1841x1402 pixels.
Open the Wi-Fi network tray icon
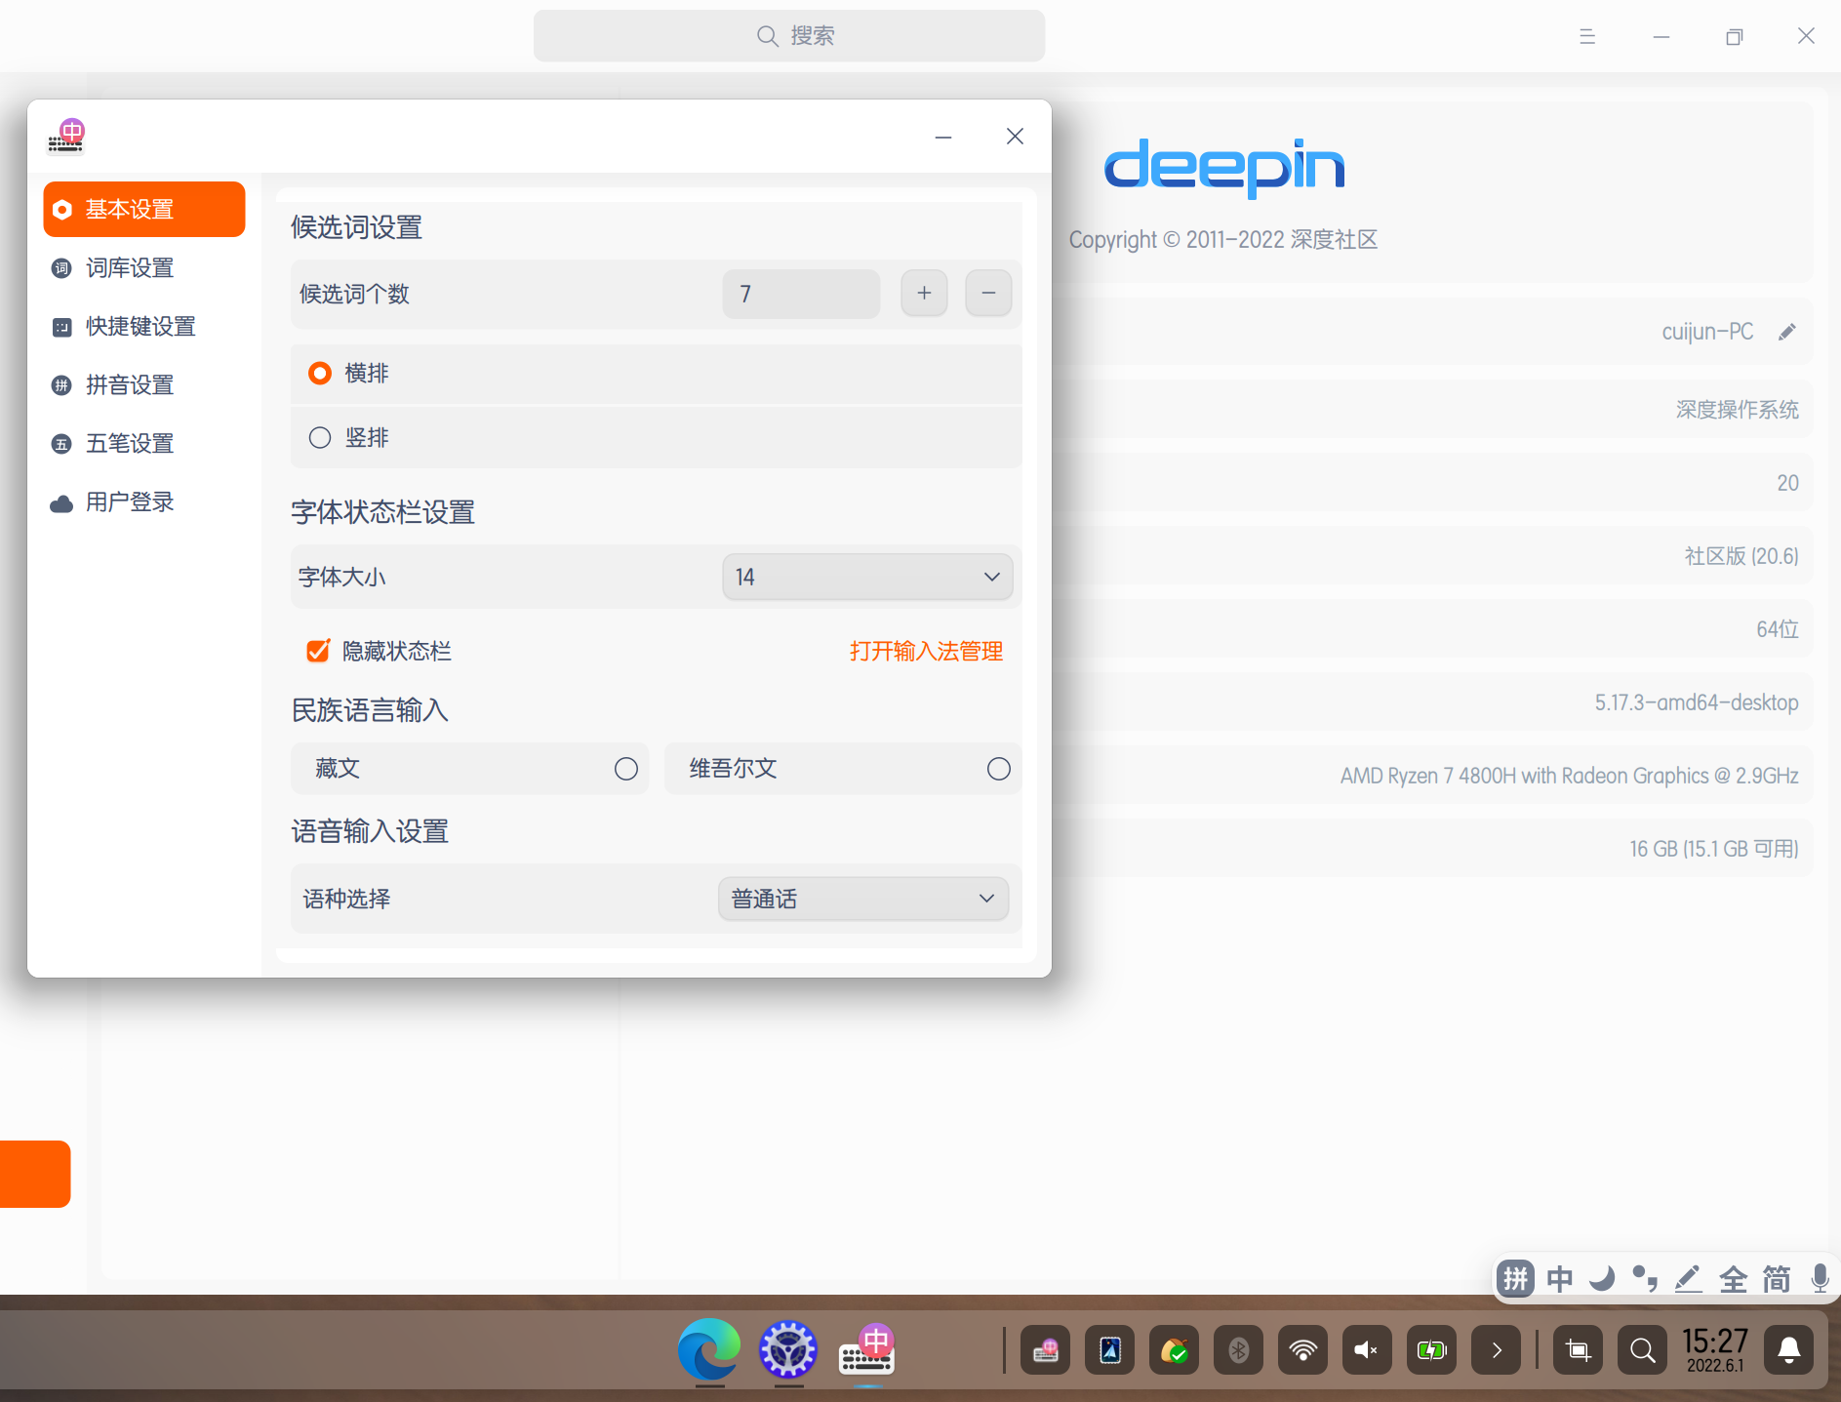pyautogui.click(x=1302, y=1350)
